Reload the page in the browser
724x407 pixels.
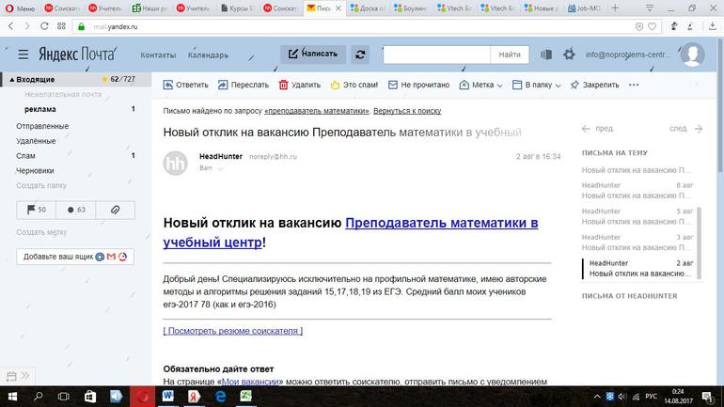pos(44,26)
